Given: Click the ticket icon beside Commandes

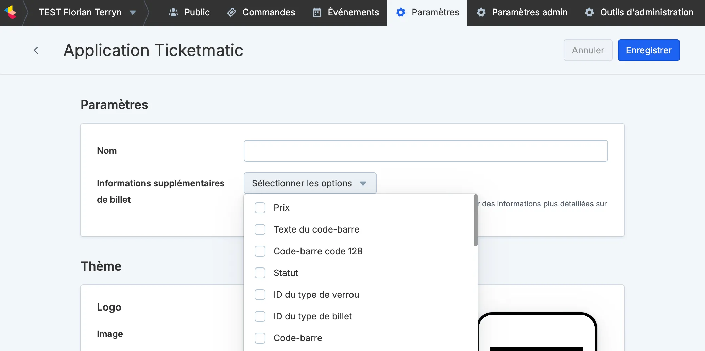Looking at the screenshot, I should 232,13.
